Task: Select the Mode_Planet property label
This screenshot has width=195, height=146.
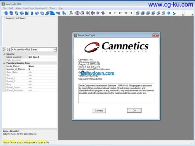Action: click(13, 66)
